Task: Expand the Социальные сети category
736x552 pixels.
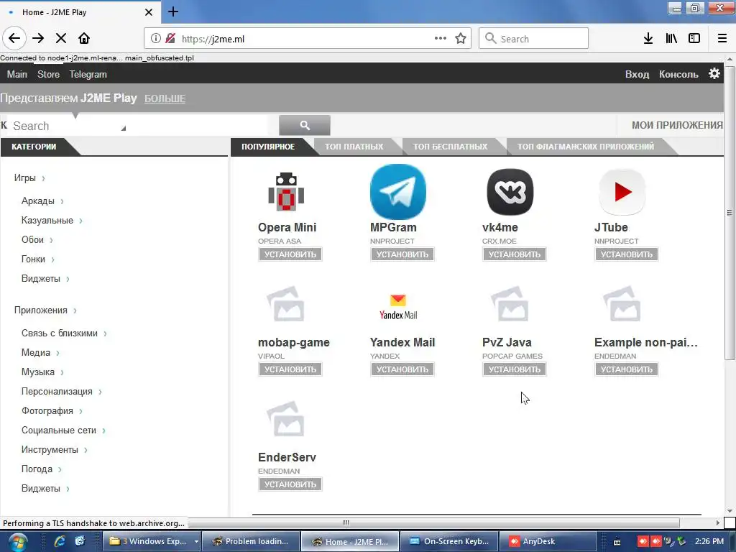Action: pos(63,430)
